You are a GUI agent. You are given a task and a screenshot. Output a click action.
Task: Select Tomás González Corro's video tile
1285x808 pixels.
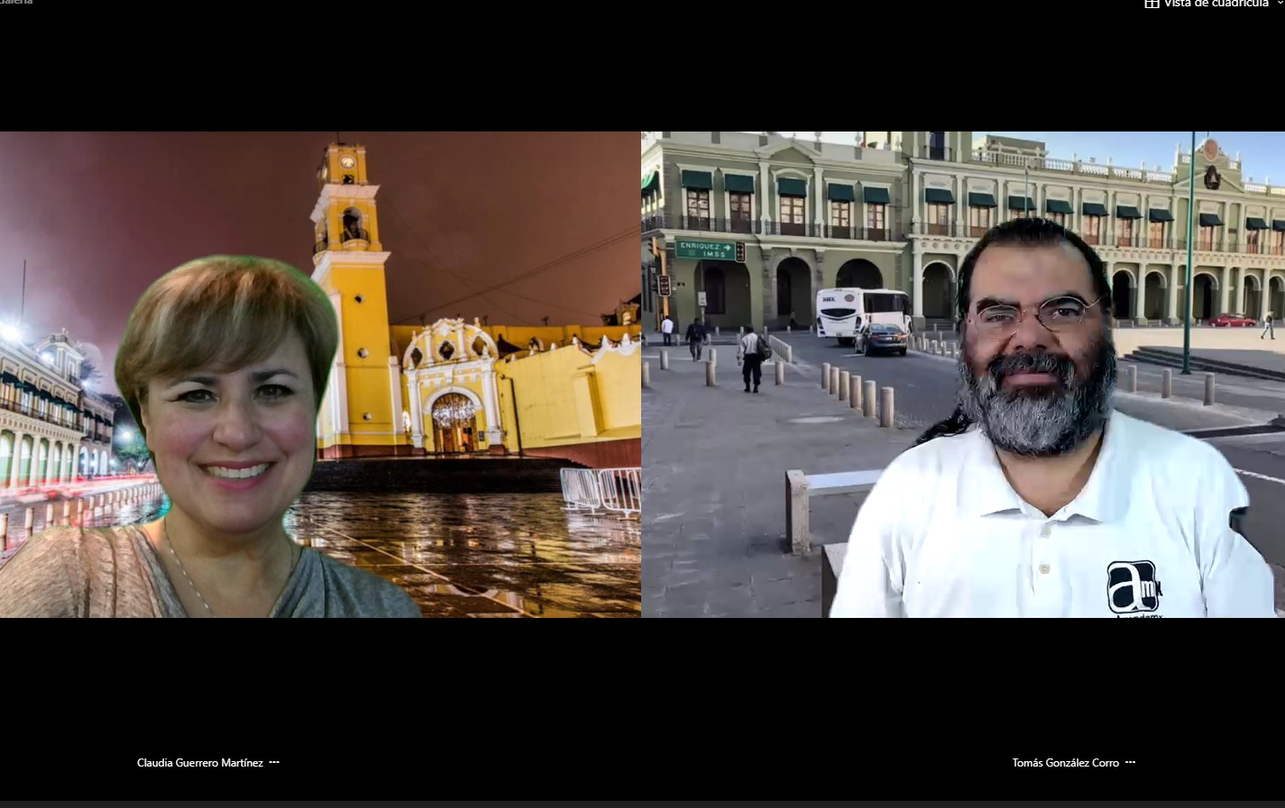963,375
